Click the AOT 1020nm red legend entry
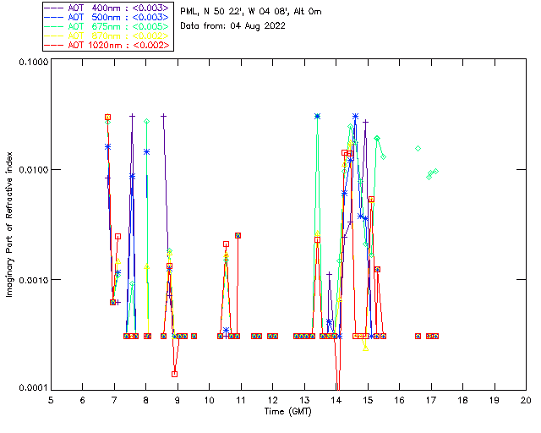541x433 pixels. (107, 45)
